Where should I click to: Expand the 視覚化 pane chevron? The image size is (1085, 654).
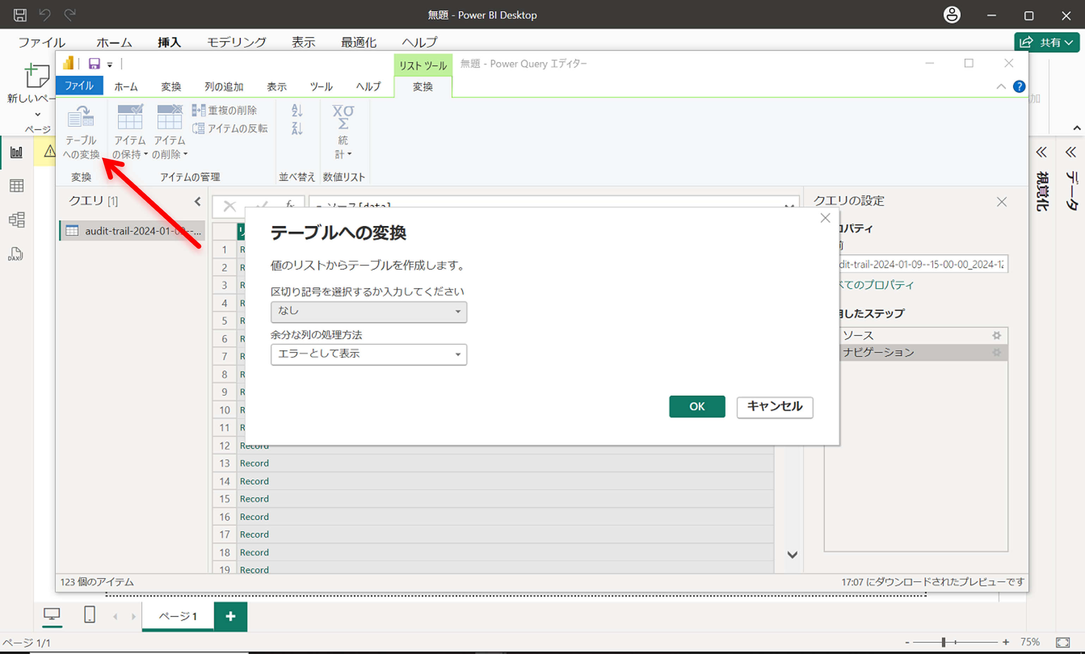tap(1041, 152)
